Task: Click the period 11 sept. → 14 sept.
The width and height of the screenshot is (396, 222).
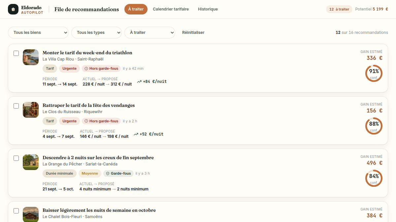Action: tap(60, 84)
